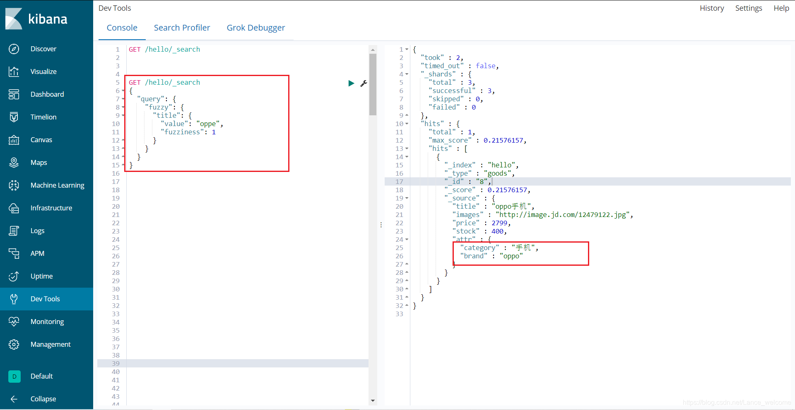This screenshot has width=795, height=410.
Task: Open Infrastructure icon in sidebar
Action: point(14,208)
